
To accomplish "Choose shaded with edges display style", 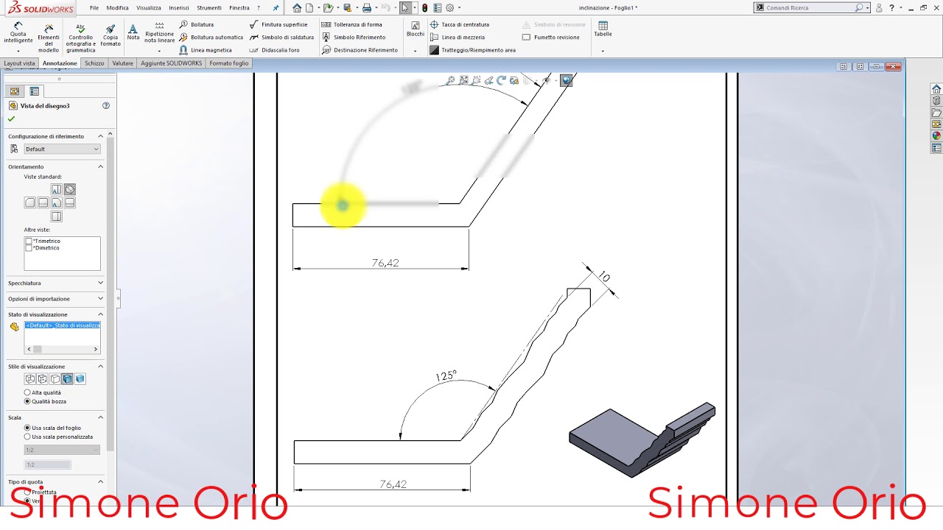I will (67, 379).
